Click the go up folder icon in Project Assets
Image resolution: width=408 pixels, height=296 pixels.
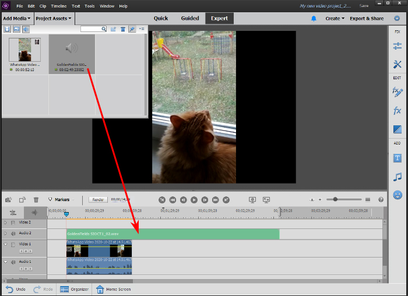pos(113,29)
